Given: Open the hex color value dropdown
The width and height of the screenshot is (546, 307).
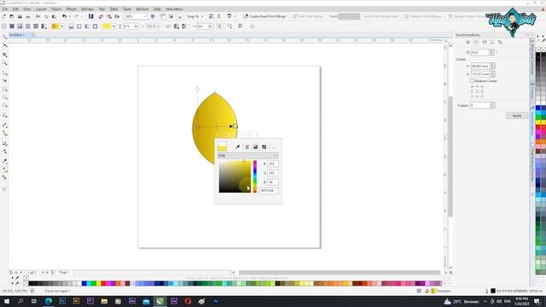Looking at the screenshot, I should (269, 190).
